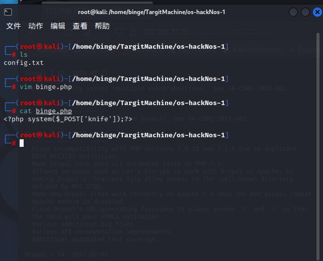Open the 帮助 menu
323x261 pixels.
click(x=102, y=26)
